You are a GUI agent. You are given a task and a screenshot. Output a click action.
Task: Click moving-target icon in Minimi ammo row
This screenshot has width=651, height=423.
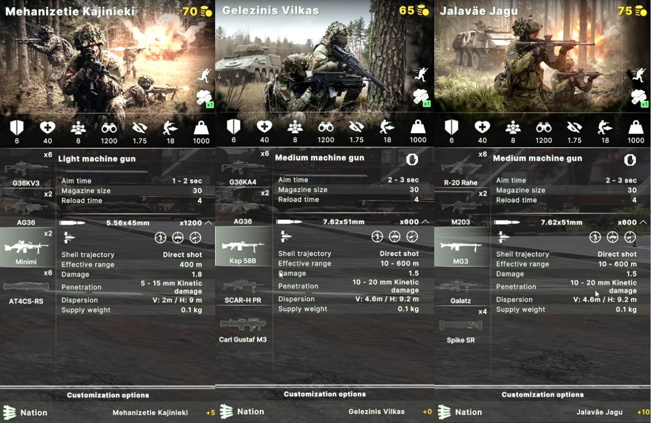click(x=161, y=237)
